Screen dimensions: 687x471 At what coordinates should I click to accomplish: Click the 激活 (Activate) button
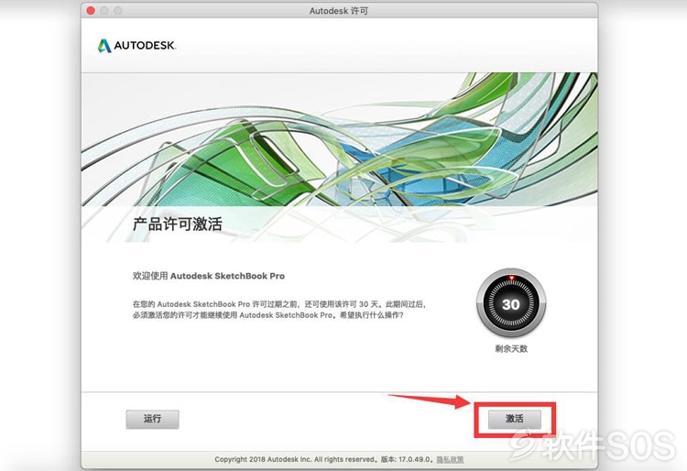point(515,420)
